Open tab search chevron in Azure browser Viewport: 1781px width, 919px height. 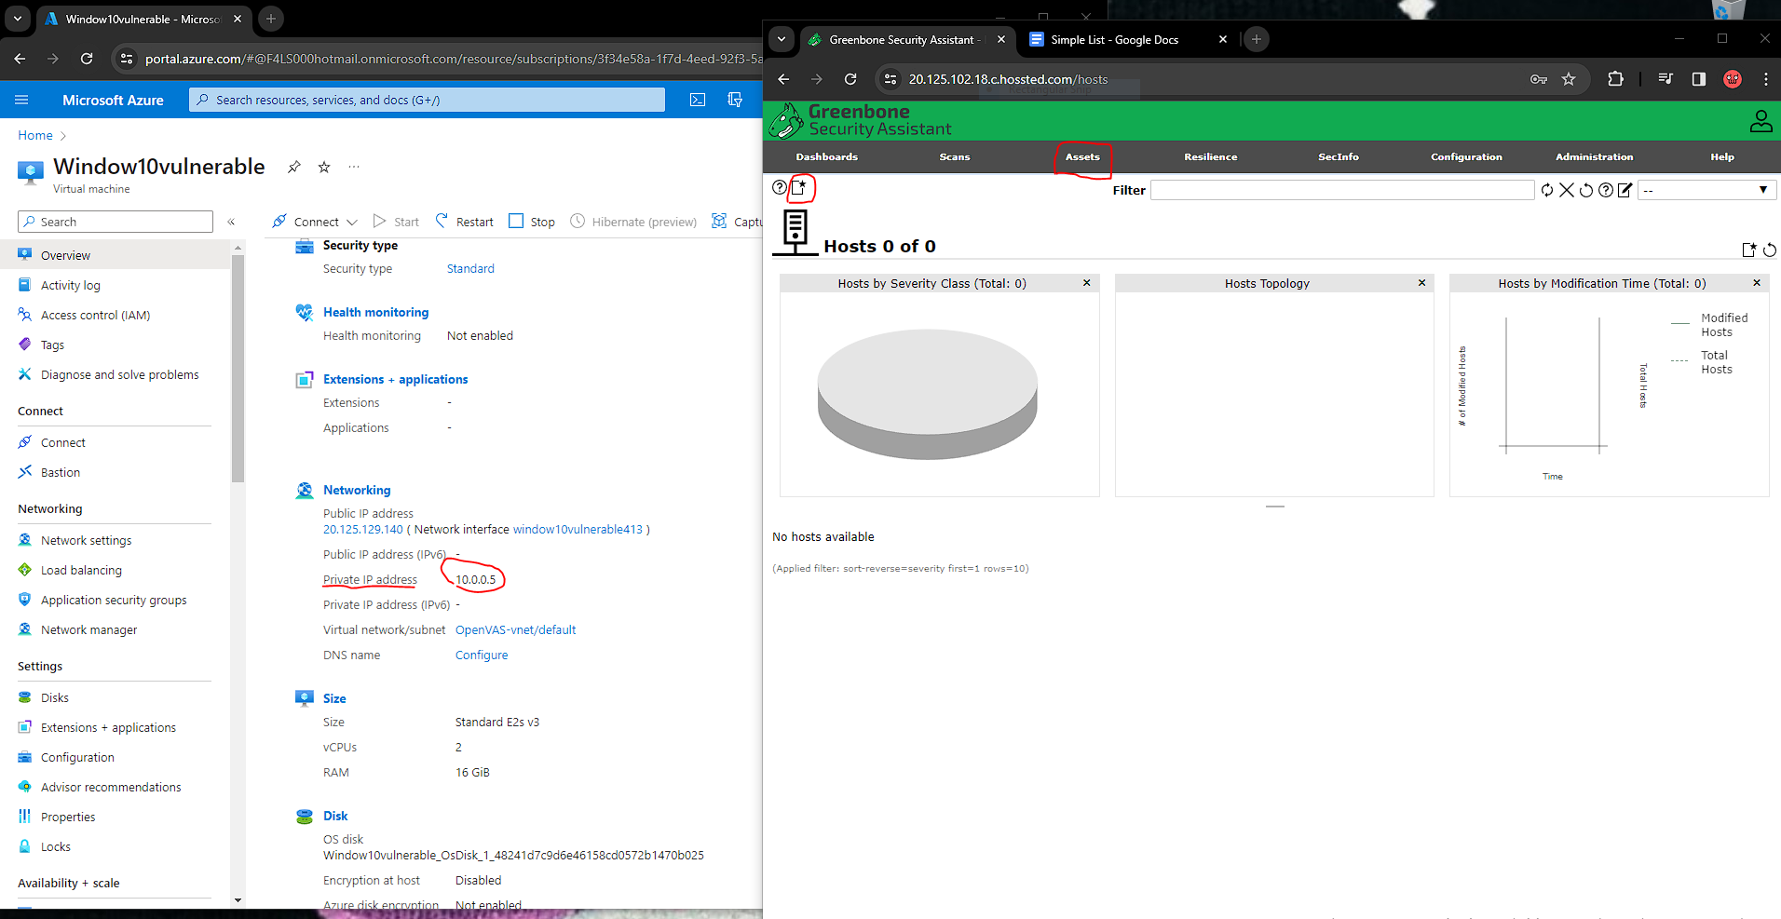coord(18,19)
